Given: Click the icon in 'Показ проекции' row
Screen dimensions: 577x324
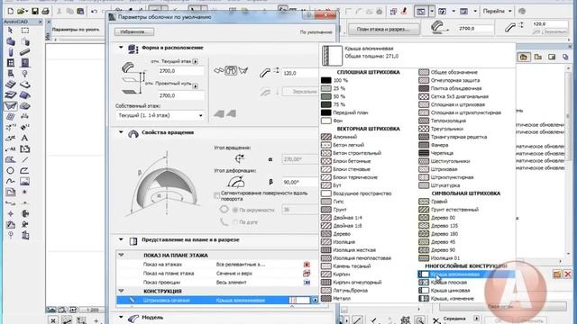Looking at the screenshot, I should (307, 283).
